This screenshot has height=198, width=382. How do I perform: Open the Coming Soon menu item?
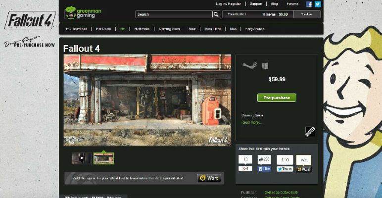pos(169,29)
